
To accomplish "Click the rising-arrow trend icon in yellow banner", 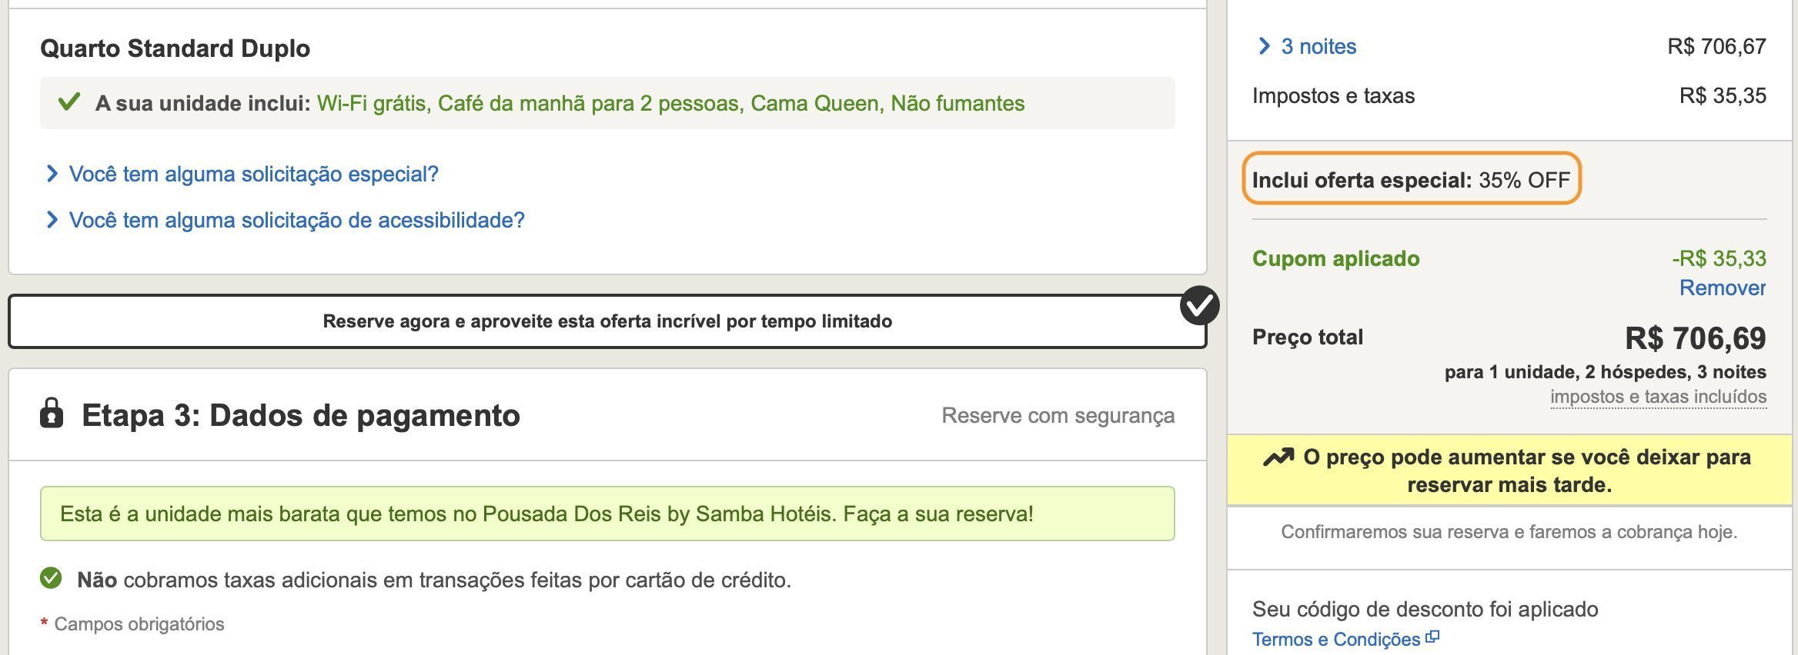I will tap(1278, 457).
